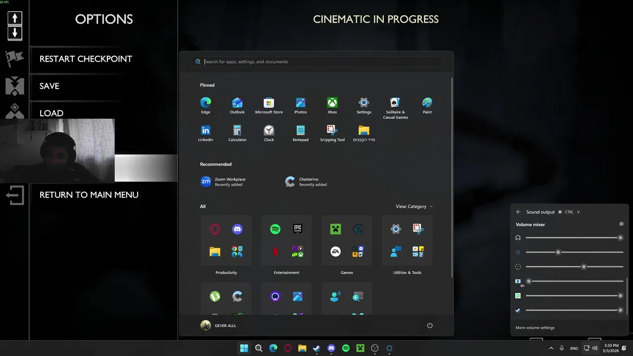Viewport: 633px width, 356px height.
Task: Open Settings from the pinned apps
Action: coord(364,105)
